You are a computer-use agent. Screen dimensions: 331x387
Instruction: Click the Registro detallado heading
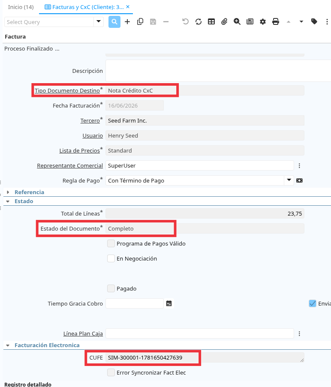pos(28,384)
